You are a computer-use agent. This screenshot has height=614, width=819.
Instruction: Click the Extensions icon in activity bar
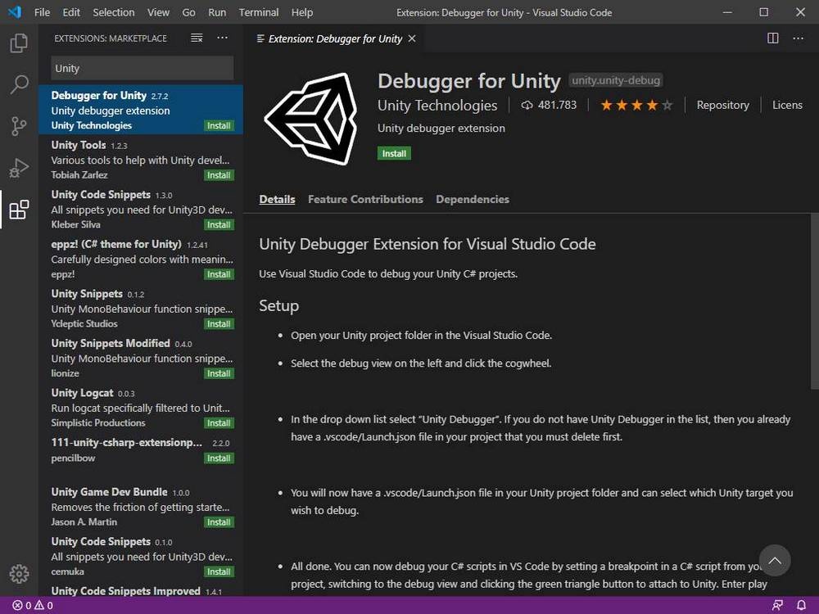(19, 210)
